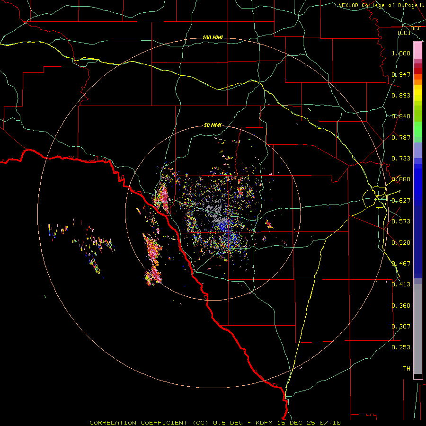Select the 0.307 legend value

pyautogui.click(x=401, y=327)
